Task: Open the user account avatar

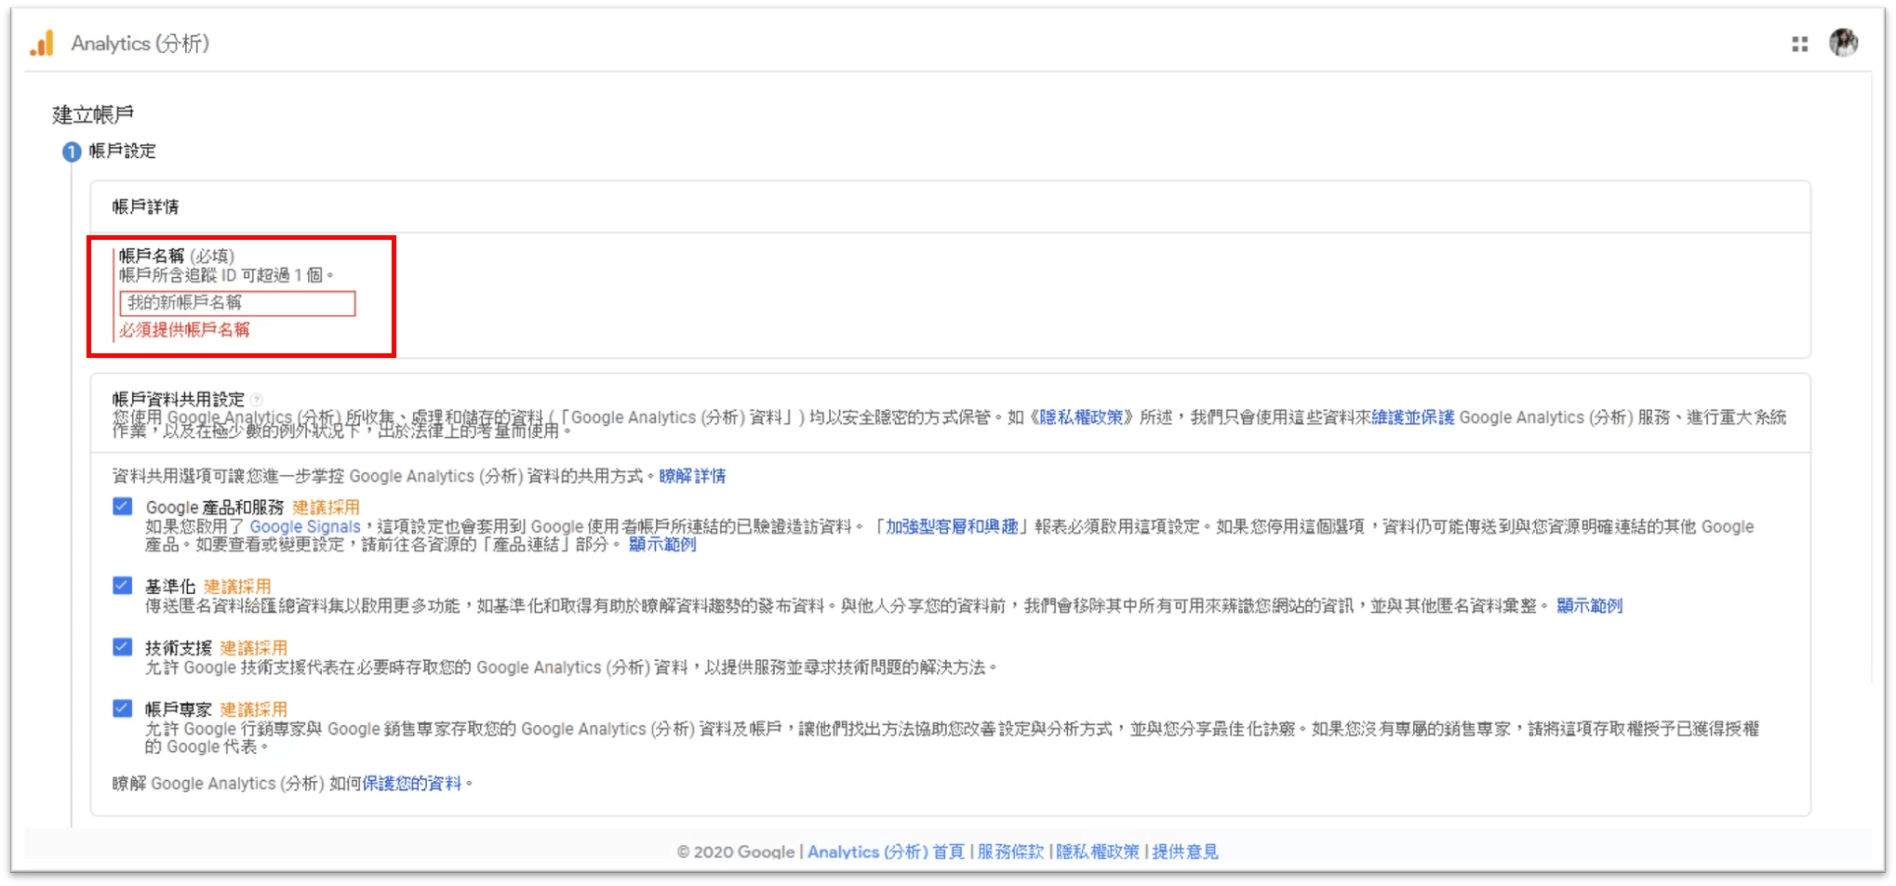Action: [x=1844, y=43]
